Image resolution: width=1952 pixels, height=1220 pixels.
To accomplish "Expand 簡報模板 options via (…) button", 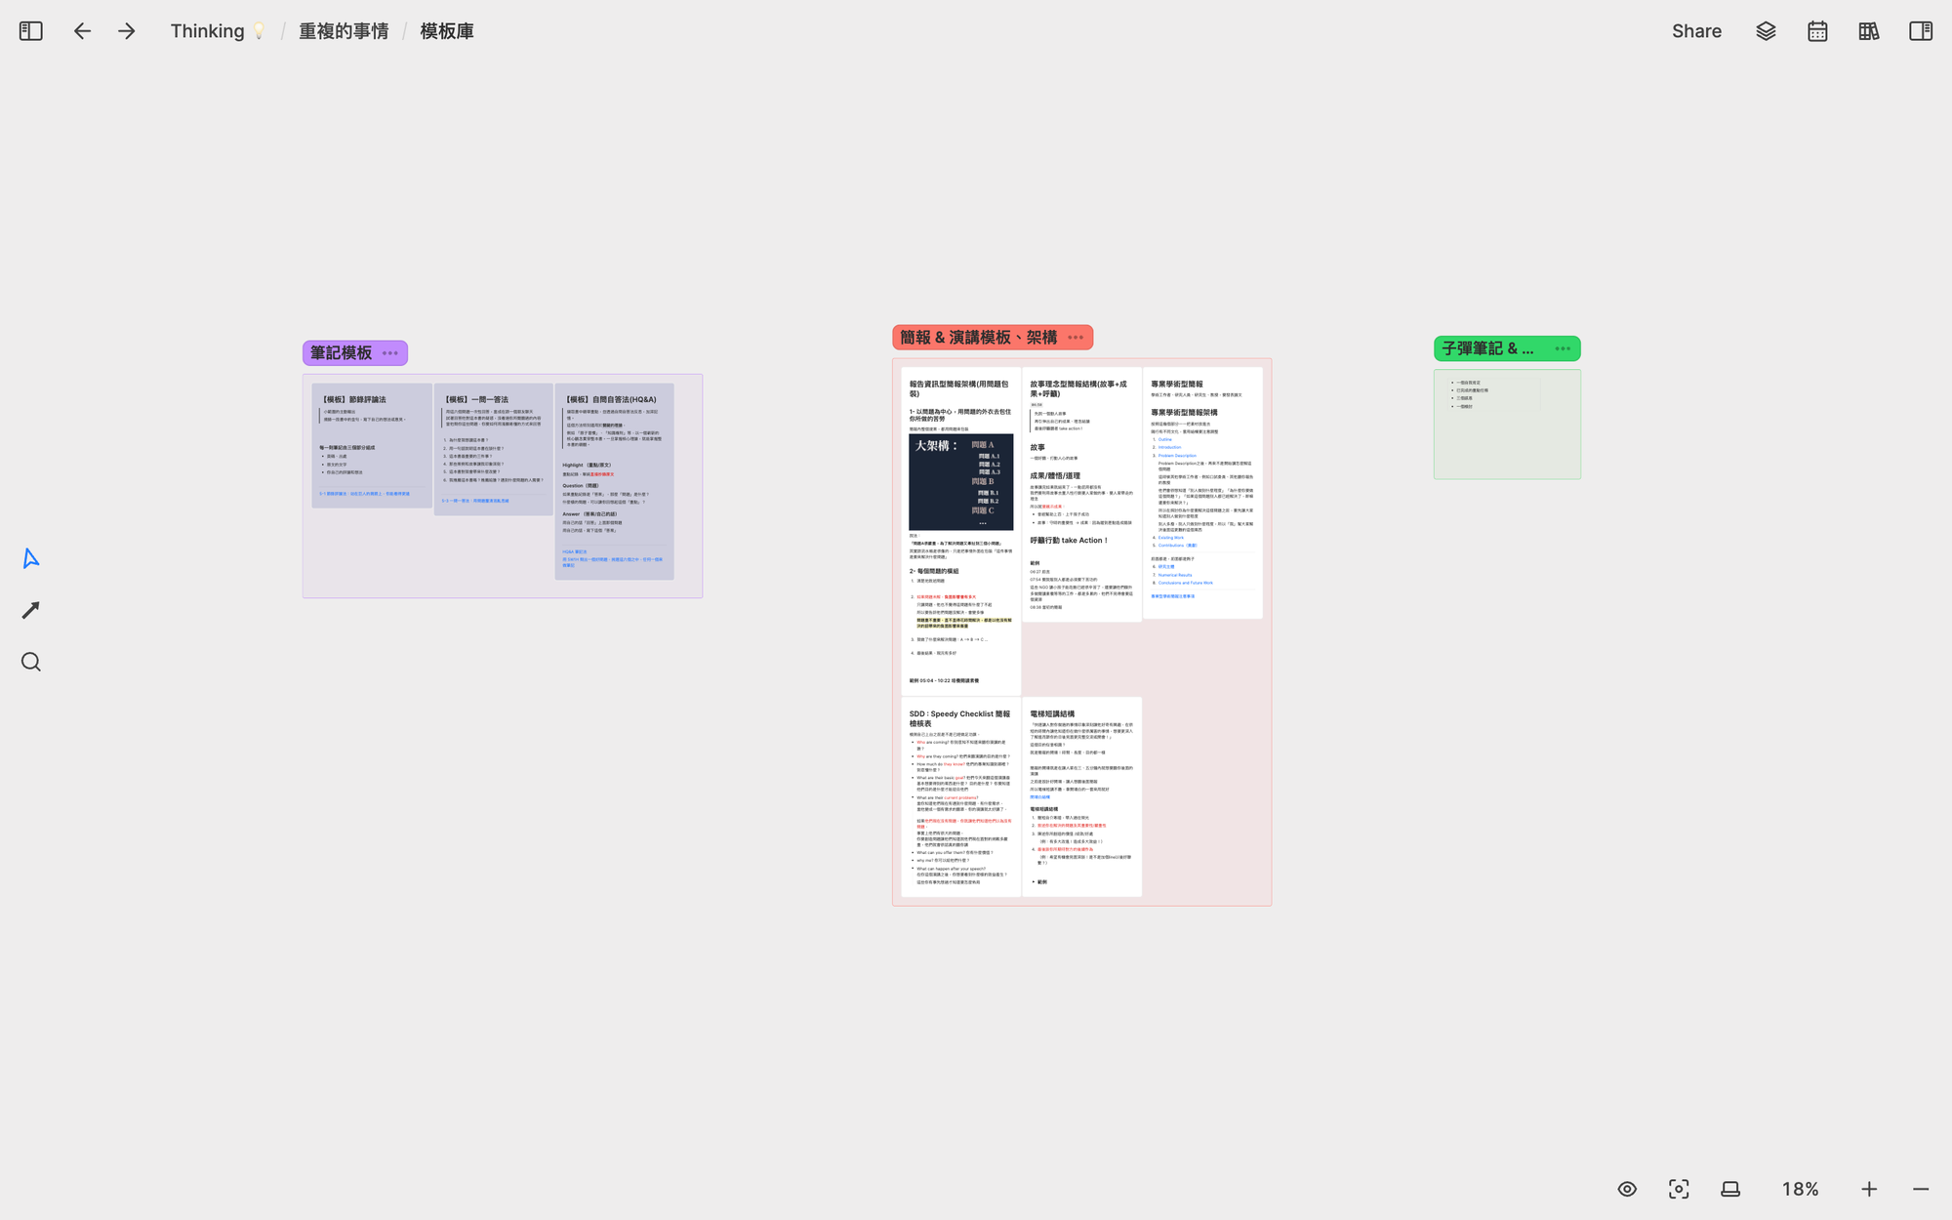I will (1078, 338).
